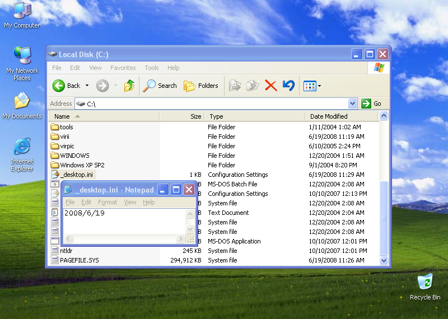Image resolution: width=448 pixels, height=319 pixels.
Task: Maximize the Notepad window
Action: pyautogui.click(x=176, y=190)
